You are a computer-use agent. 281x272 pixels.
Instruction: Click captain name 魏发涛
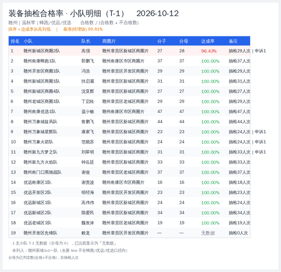[88, 223]
